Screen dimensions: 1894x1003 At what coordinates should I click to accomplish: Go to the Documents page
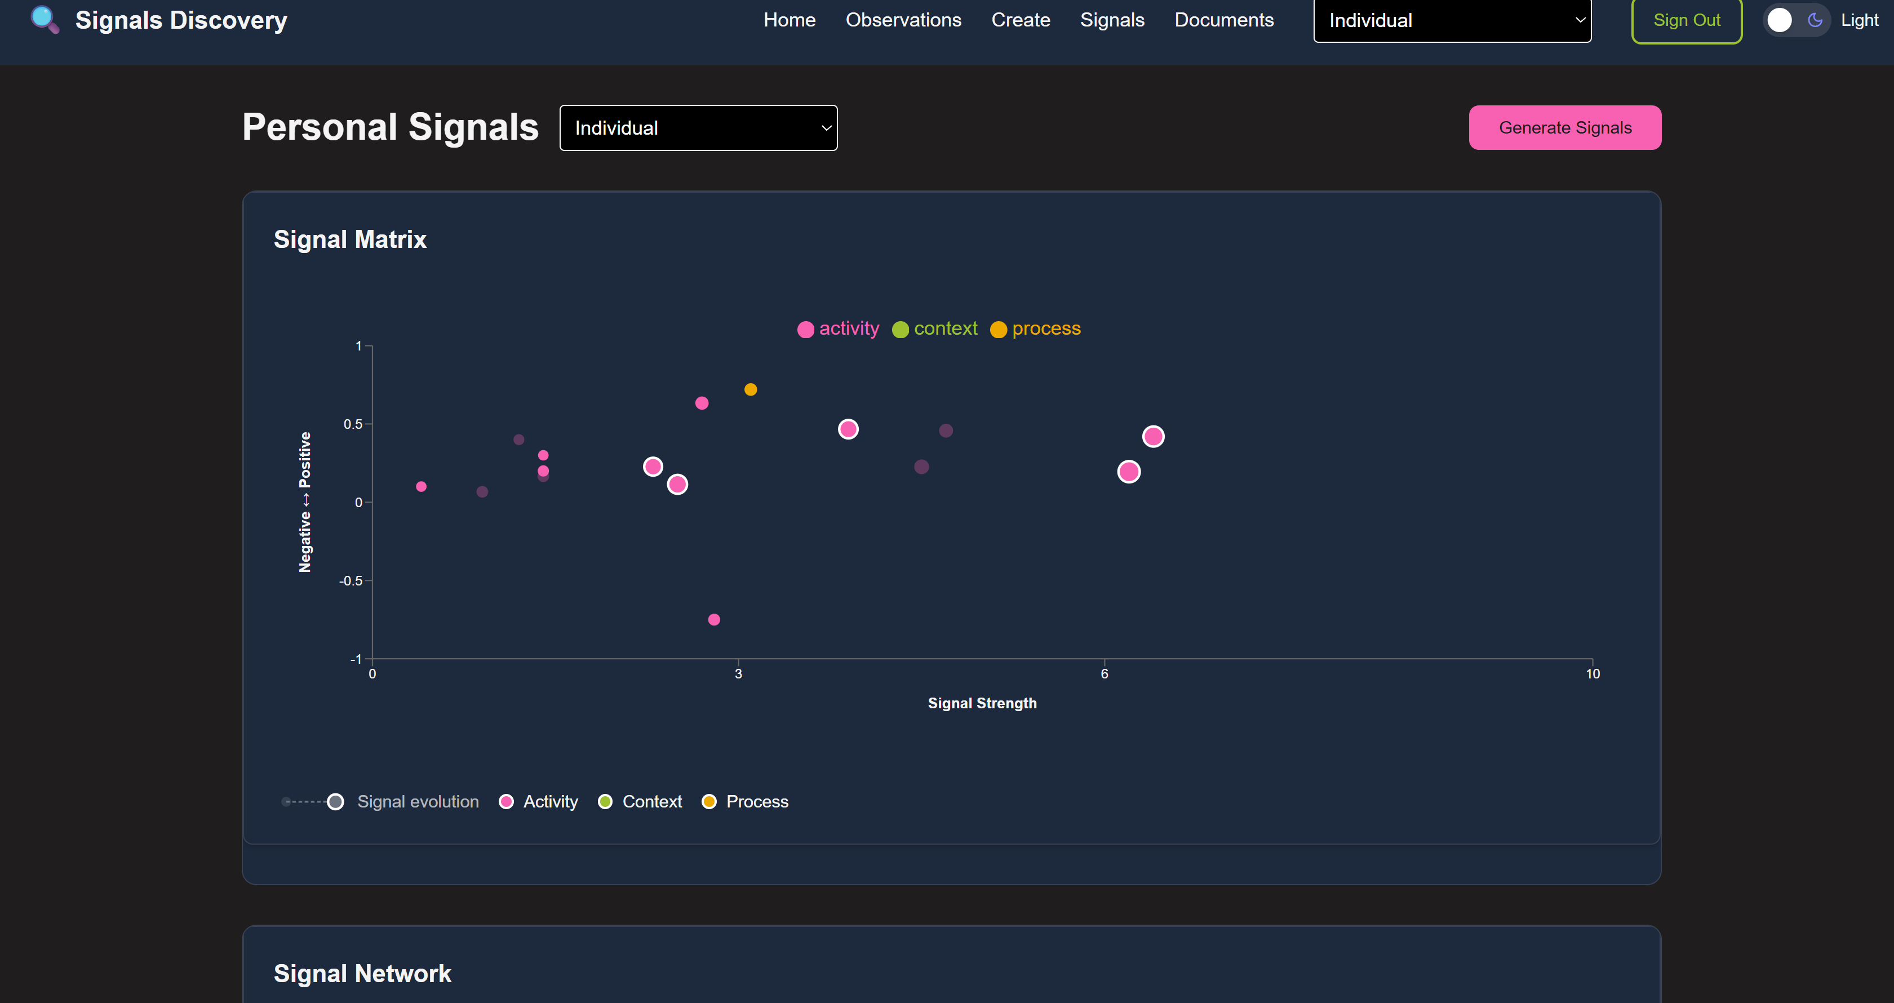point(1223,20)
